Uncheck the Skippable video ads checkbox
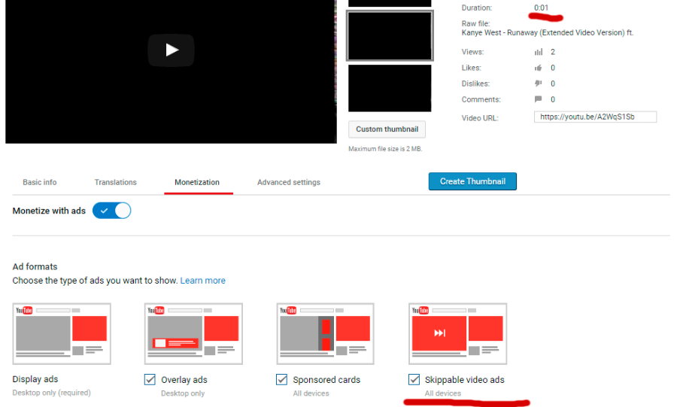677x407 pixels. pyautogui.click(x=414, y=380)
